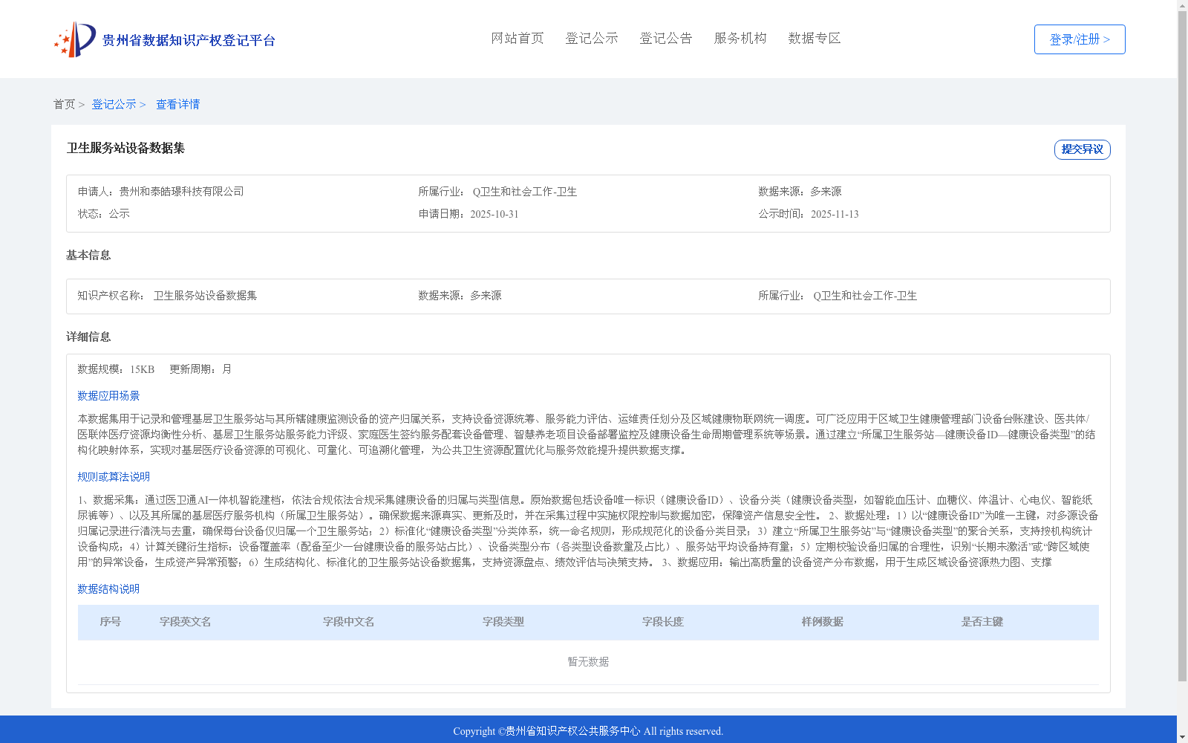Screen dimensions: 1188x743
Task: Click the 状态：公示 status text
Action: click(x=104, y=214)
